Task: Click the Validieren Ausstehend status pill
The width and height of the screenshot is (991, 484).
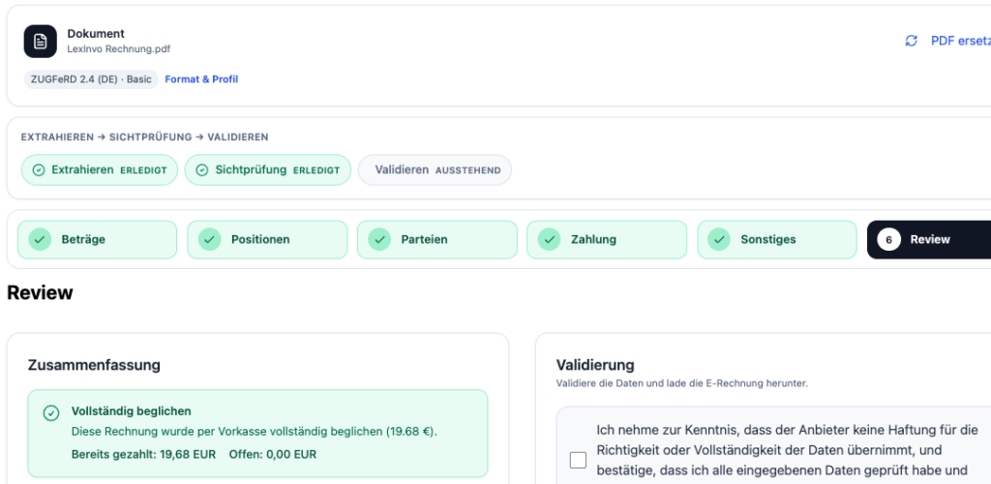Action: [x=435, y=170]
